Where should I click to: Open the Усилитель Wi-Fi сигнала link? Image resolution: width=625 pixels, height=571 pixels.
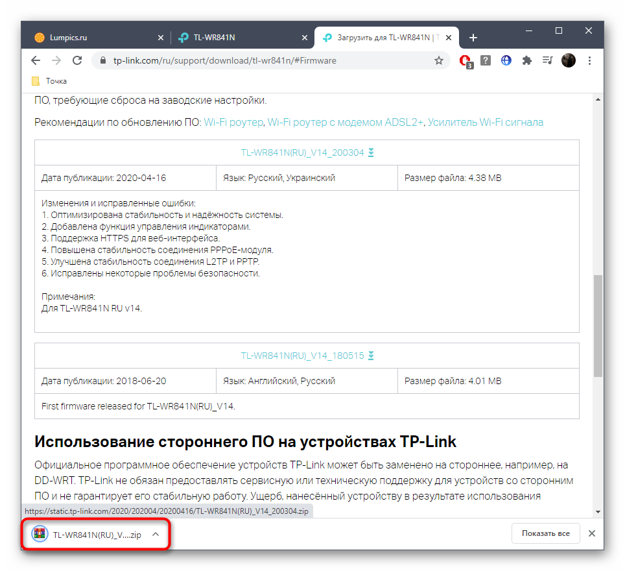(x=486, y=122)
